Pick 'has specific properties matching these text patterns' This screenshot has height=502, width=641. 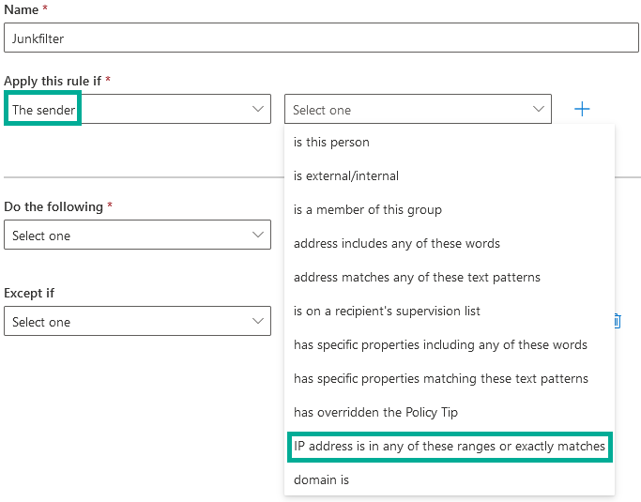[x=440, y=379]
